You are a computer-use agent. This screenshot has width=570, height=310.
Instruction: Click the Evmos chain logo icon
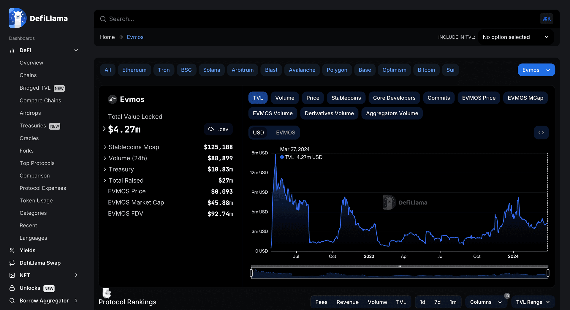[x=112, y=99]
